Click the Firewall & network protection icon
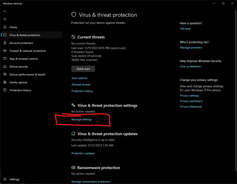Viewport: 237px width, 184px height. [x=5, y=51]
